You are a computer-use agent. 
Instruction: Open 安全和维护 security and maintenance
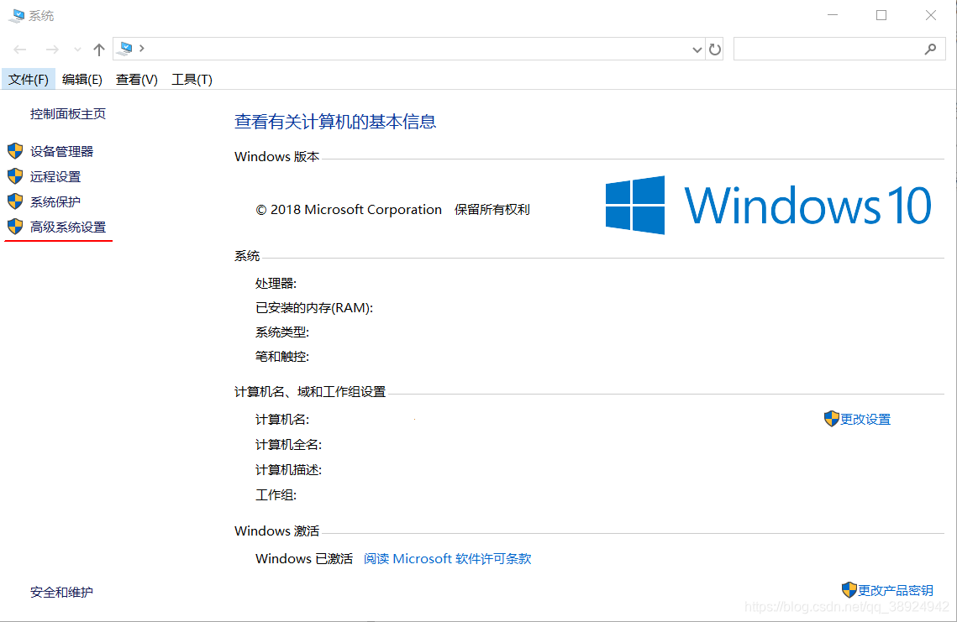point(61,592)
